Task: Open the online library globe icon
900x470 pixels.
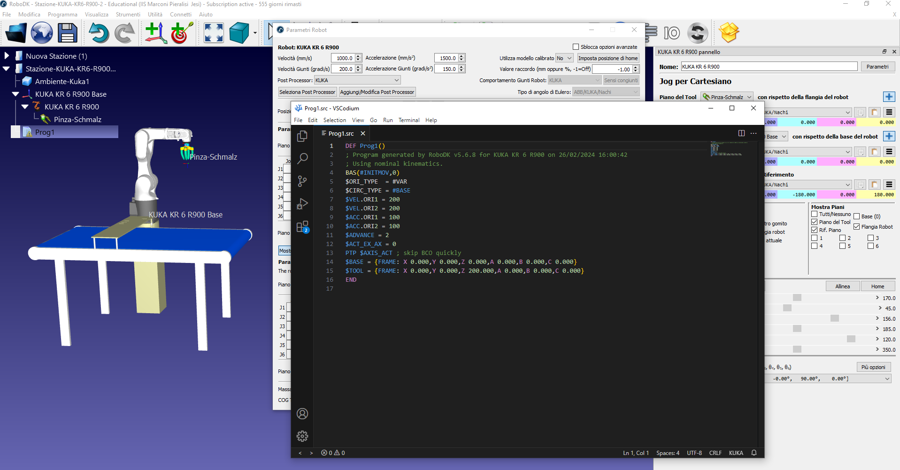Action: 42,33
